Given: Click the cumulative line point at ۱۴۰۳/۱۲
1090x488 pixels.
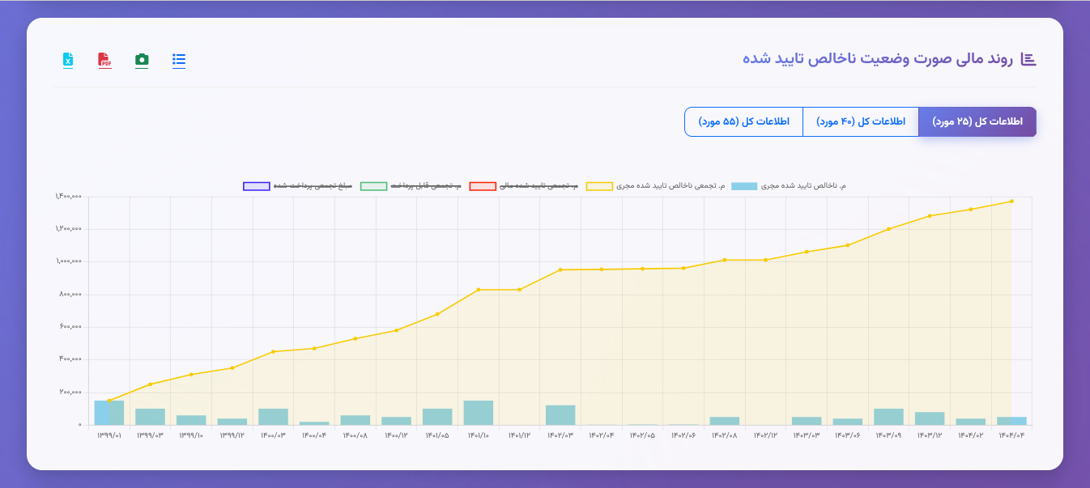Looking at the screenshot, I should coord(930,216).
